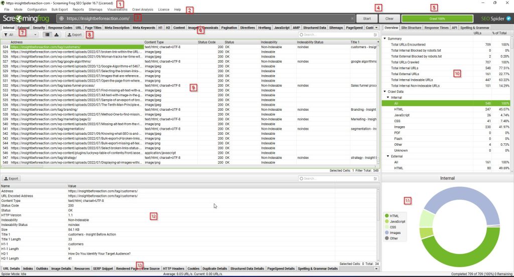Screen dimensions: 514x277
Task: Open the Configuration menu
Action: point(37,10)
